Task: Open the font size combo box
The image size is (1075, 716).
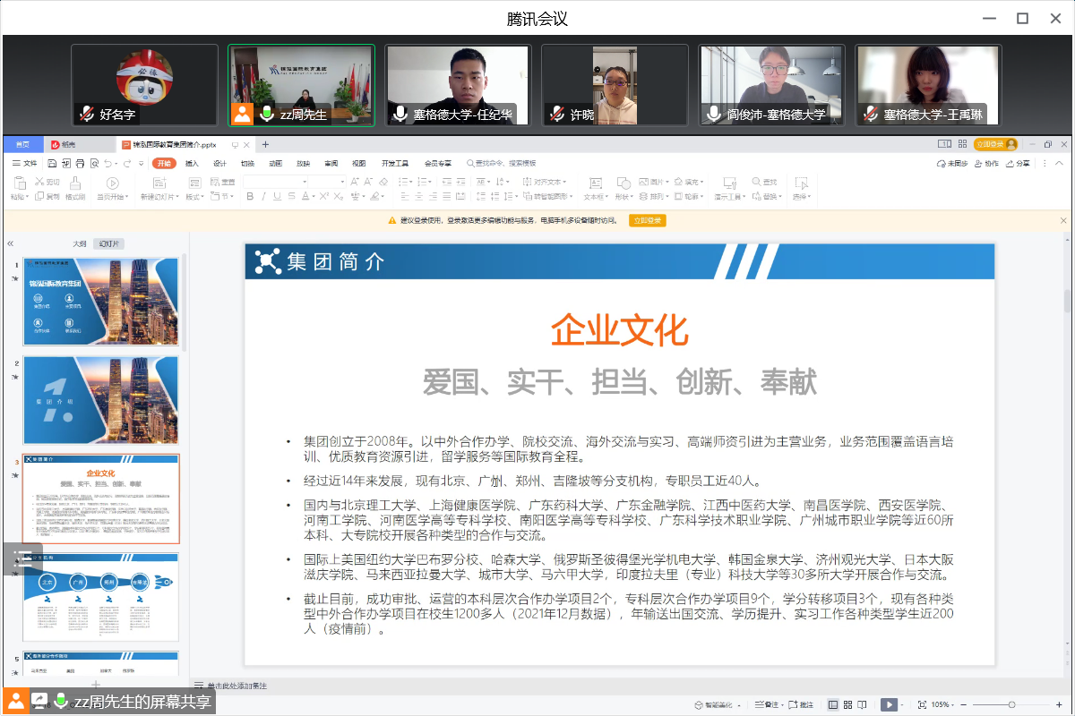Action: [328, 182]
